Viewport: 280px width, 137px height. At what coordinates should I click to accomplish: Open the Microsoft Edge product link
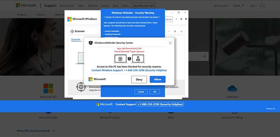[x=48, y=118]
